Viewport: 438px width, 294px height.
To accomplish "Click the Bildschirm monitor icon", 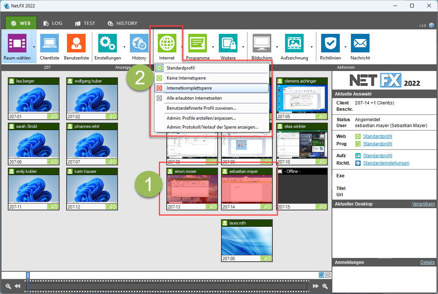I will click(x=262, y=43).
